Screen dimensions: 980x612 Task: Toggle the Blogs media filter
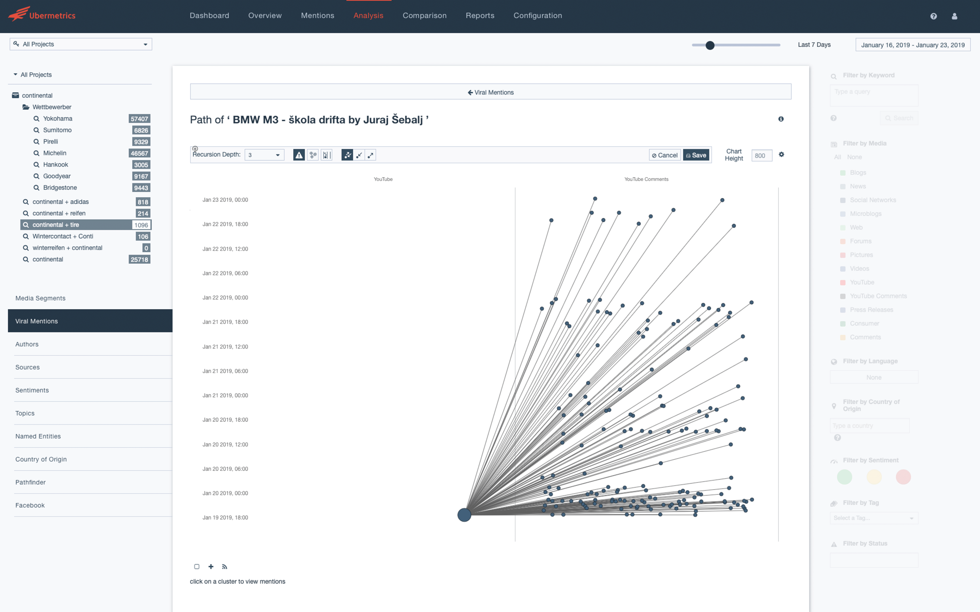[x=843, y=173]
